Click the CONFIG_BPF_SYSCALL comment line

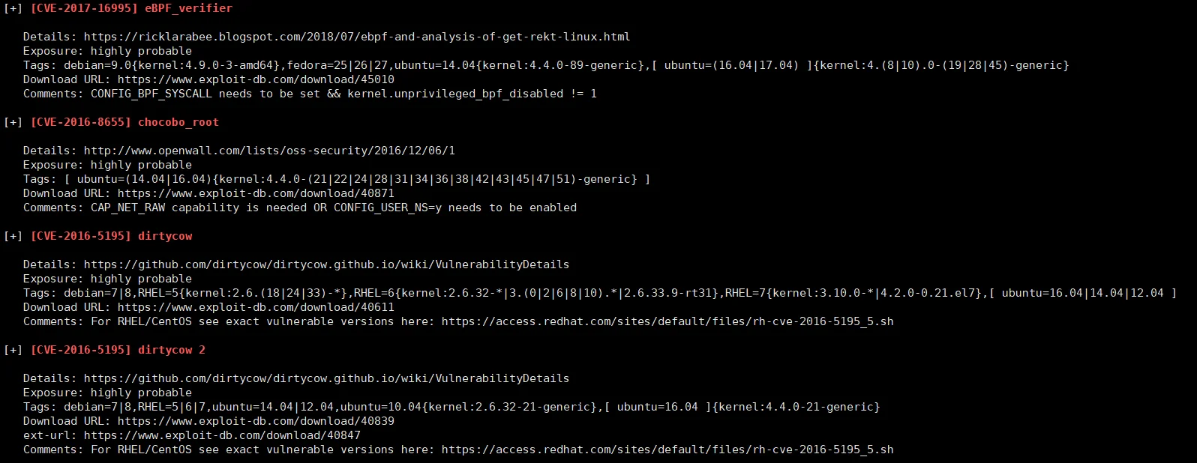[310, 94]
